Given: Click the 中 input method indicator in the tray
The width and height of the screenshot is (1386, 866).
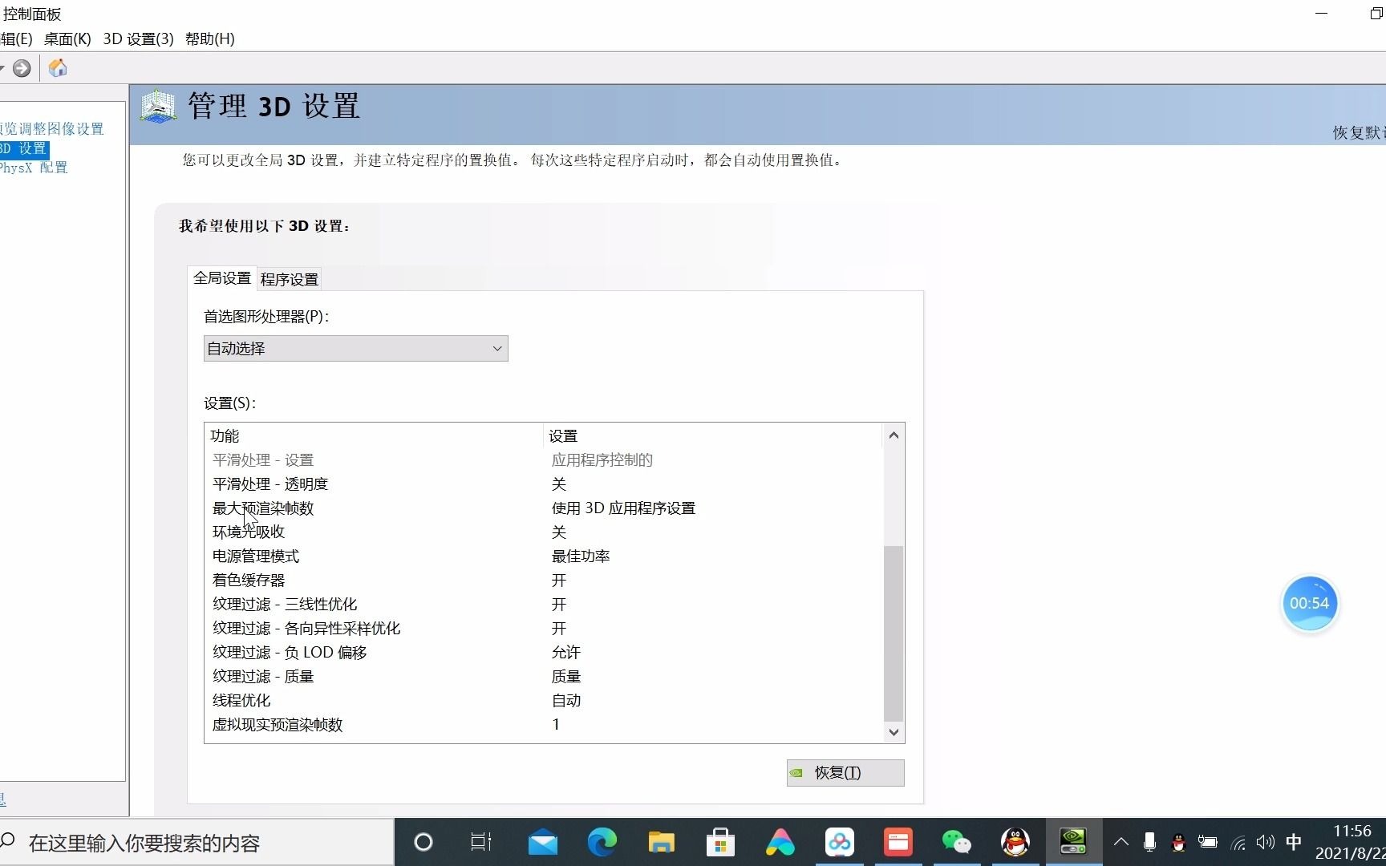Looking at the screenshot, I should coord(1294,842).
